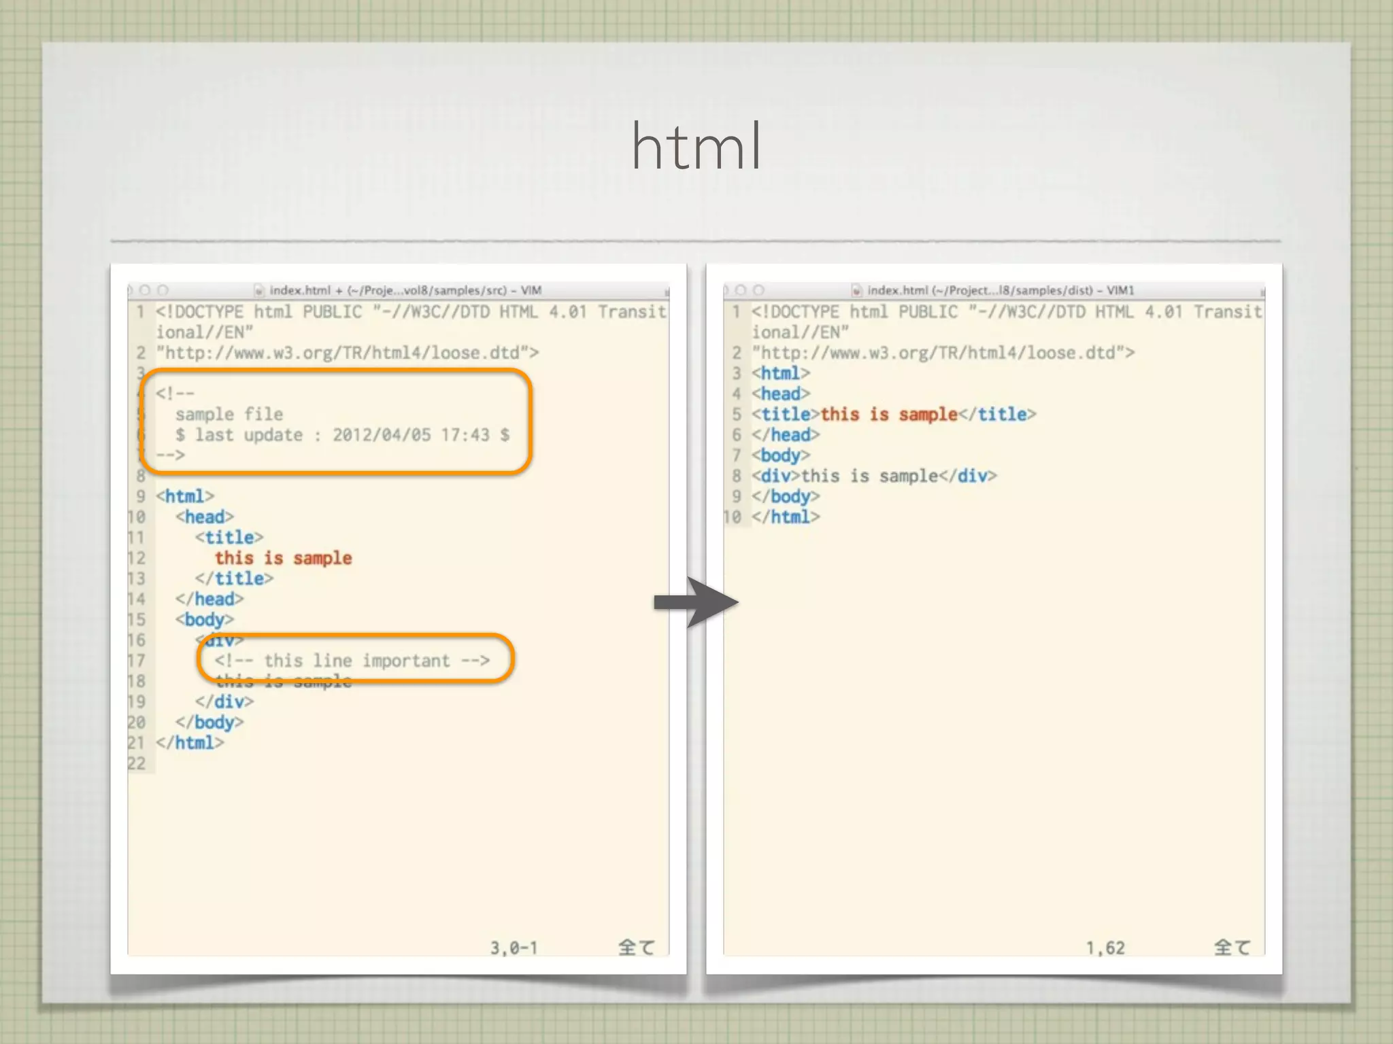Click the minimize button of the right VIM1 window
The height and width of the screenshot is (1044, 1393).
coord(741,290)
